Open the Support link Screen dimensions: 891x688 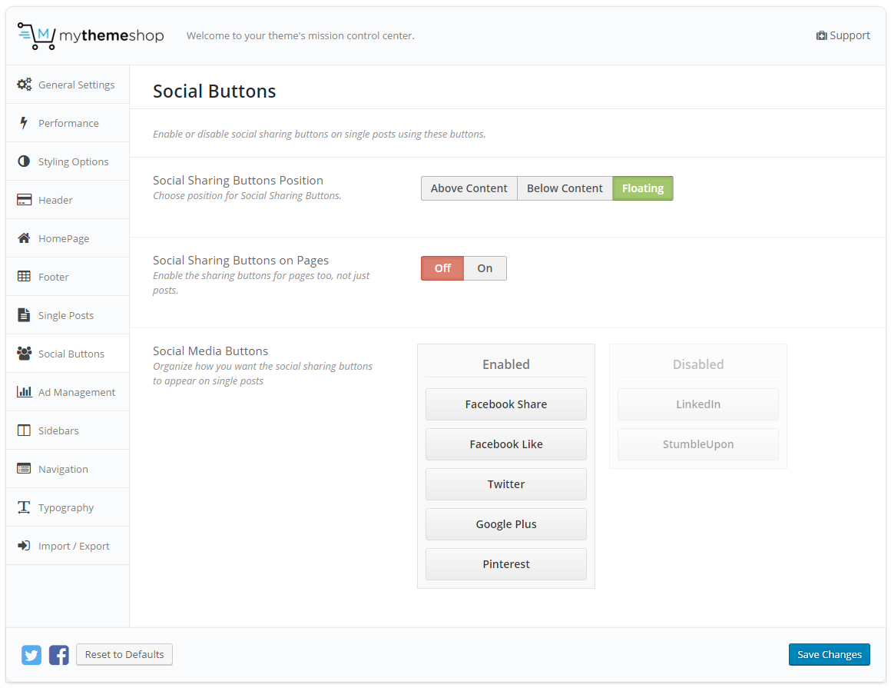click(x=843, y=35)
